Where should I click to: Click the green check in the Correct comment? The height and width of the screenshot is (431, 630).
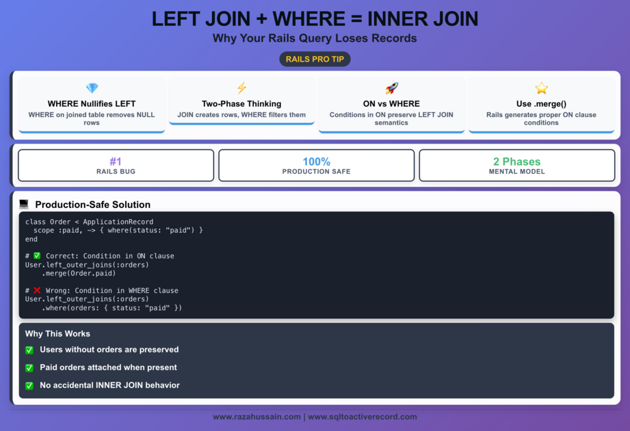(x=37, y=255)
